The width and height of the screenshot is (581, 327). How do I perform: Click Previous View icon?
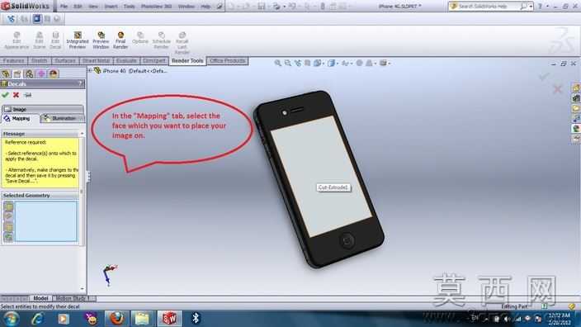pos(298,64)
